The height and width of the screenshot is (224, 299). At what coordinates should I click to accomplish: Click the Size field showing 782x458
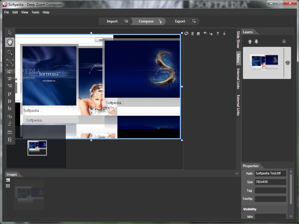click(x=270, y=182)
